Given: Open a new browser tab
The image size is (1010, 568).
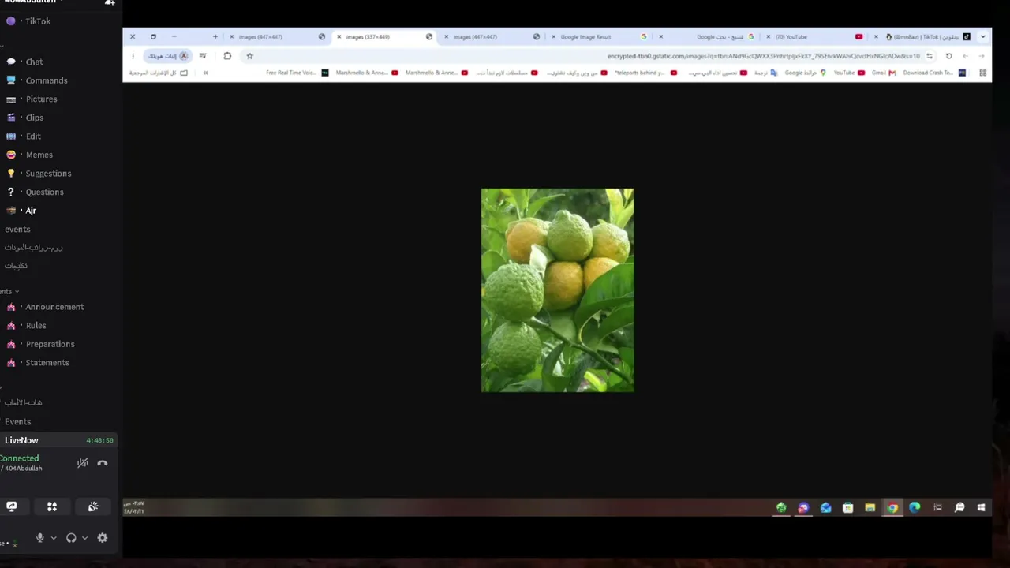Looking at the screenshot, I should tap(215, 36).
